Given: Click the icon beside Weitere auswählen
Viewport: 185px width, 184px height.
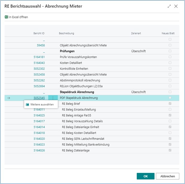Looking at the screenshot, I should point(27,105).
